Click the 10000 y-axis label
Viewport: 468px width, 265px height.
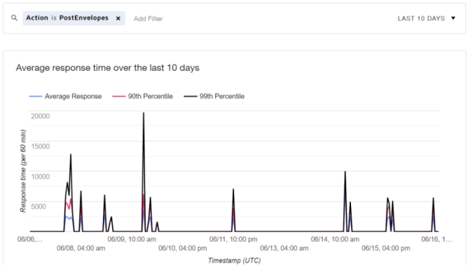[40, 177]
